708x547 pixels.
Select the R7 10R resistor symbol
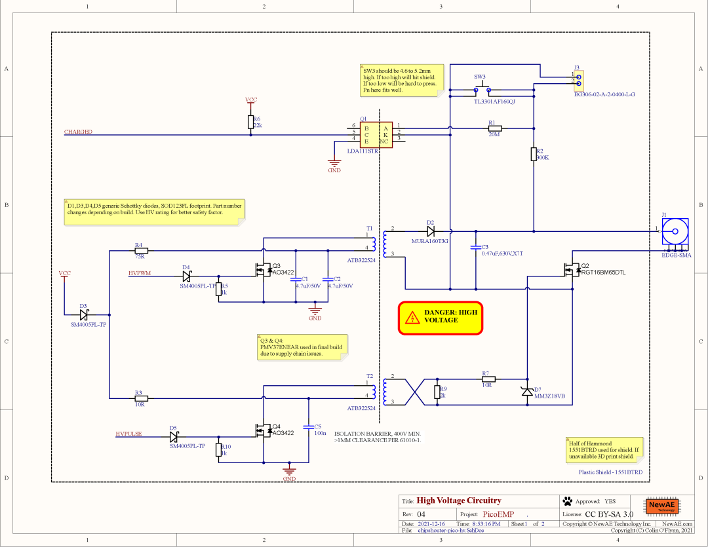coord(488,379)
